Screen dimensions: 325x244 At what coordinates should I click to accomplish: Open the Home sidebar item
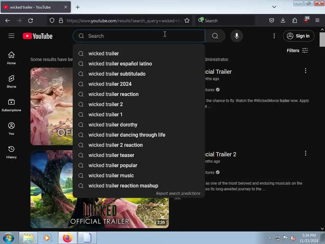tap(11, 58)
